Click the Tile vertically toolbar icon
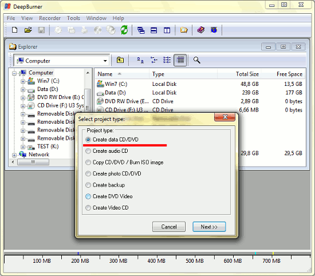This screenshot has height=276, width=315. coord(167,30)
